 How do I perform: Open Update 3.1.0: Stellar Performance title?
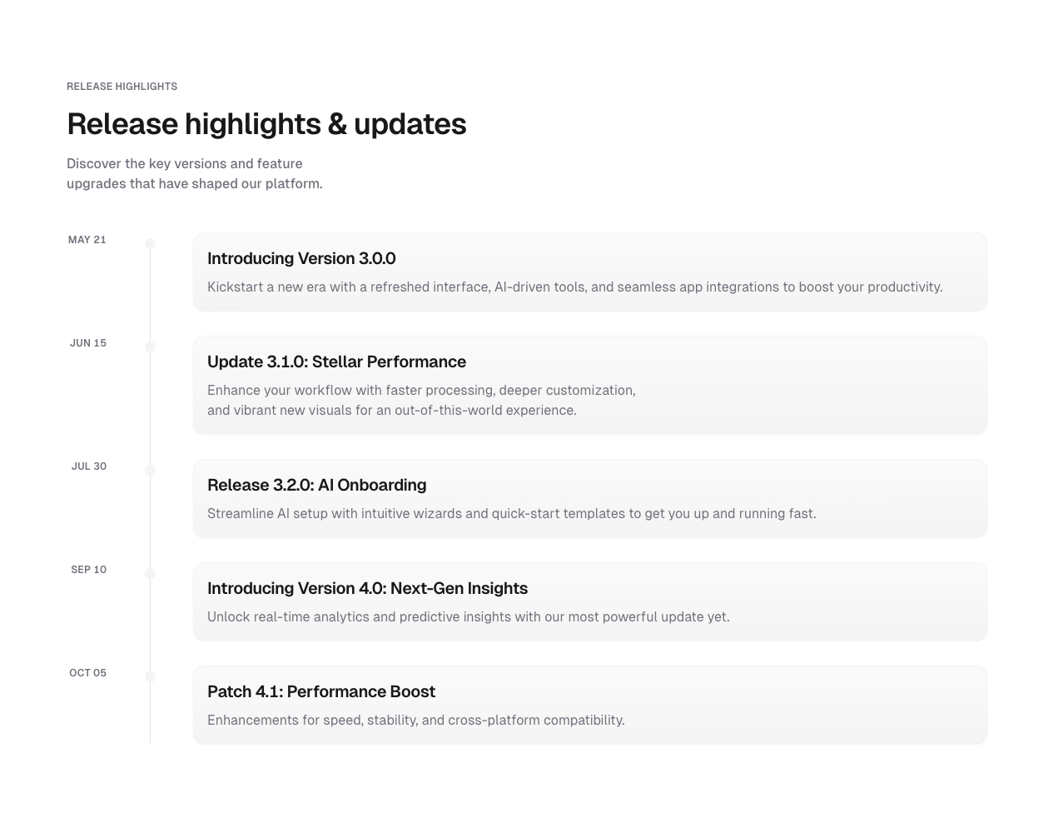(336, 362)
